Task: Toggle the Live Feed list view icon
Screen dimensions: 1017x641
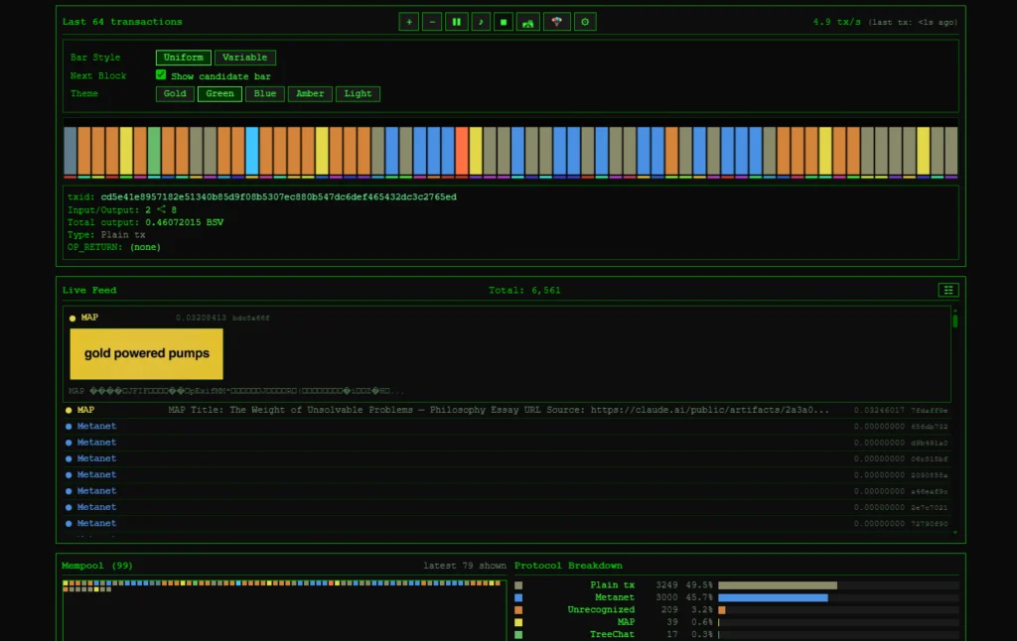Action: (x=948, y=290)
